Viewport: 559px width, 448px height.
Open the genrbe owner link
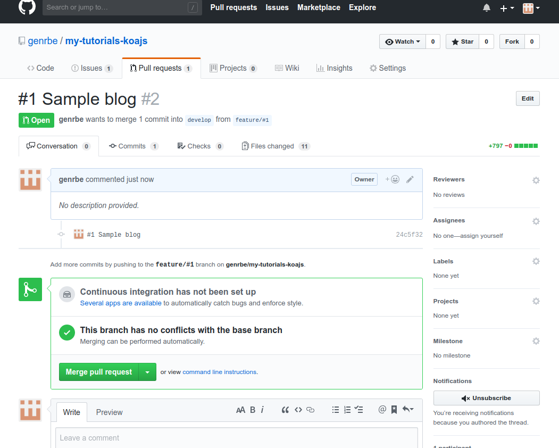[x=43, y=40]
